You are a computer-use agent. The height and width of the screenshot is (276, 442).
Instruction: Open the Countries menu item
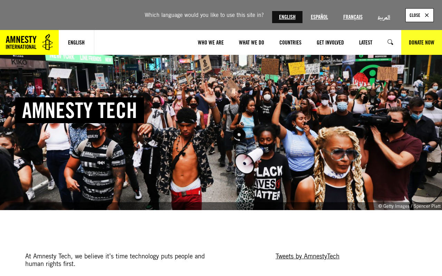click(x=290, y=42)
